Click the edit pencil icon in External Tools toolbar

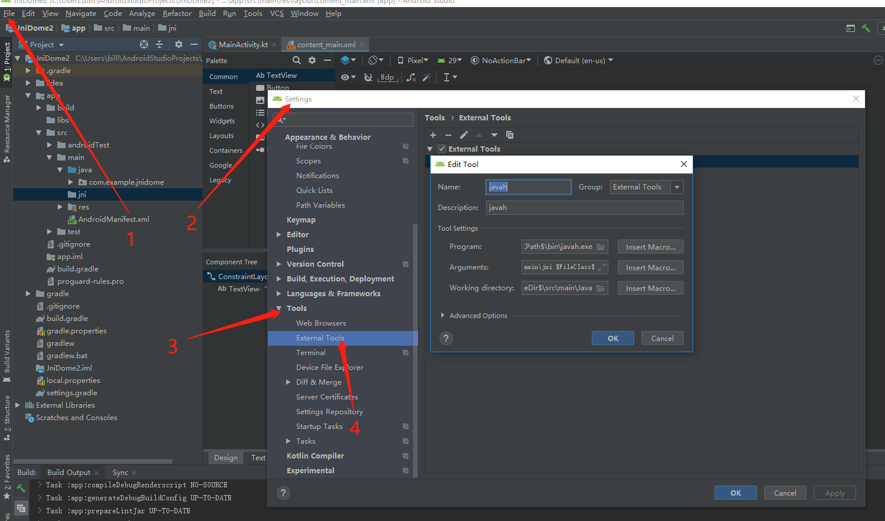point(464,135)
